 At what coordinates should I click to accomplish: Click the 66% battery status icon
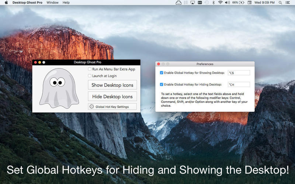[x=238, y=3]
